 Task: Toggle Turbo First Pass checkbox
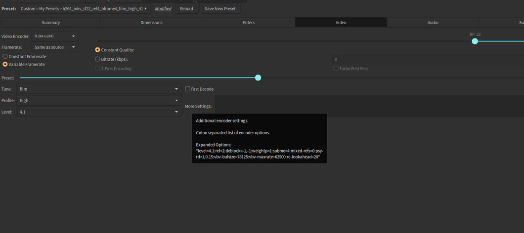click(351, 69)
